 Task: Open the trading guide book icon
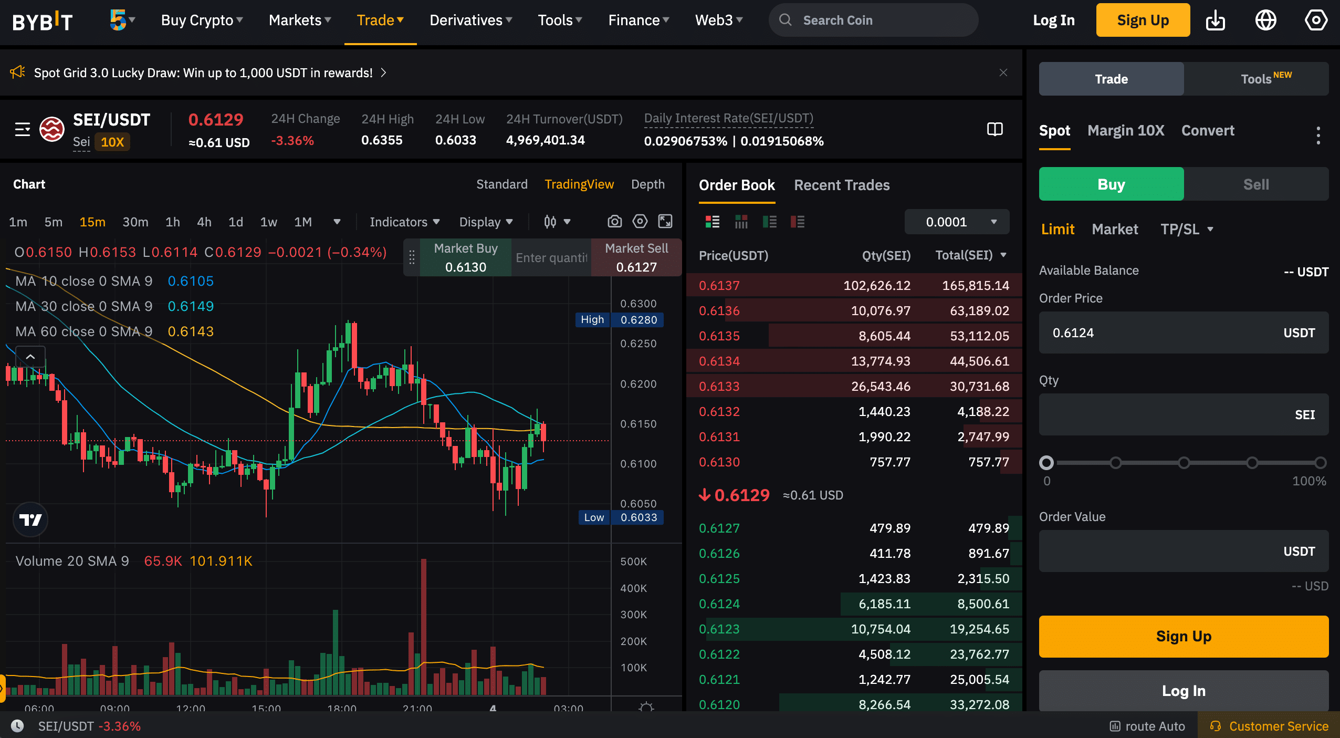[994, 129]
